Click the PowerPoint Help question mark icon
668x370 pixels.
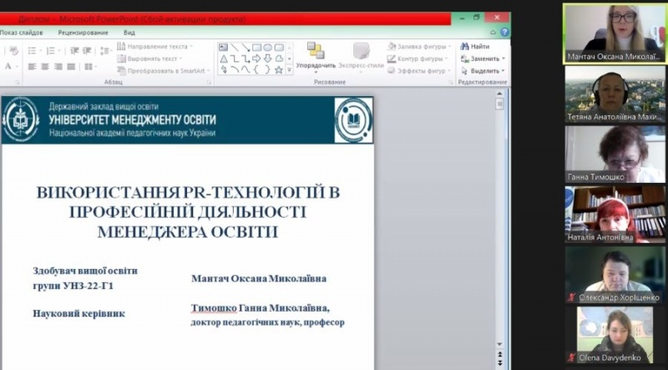504,33
